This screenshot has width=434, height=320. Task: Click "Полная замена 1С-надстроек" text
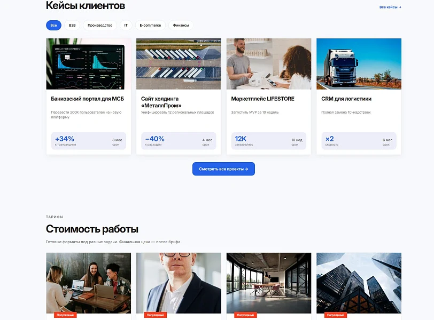(x=346, y=113)
